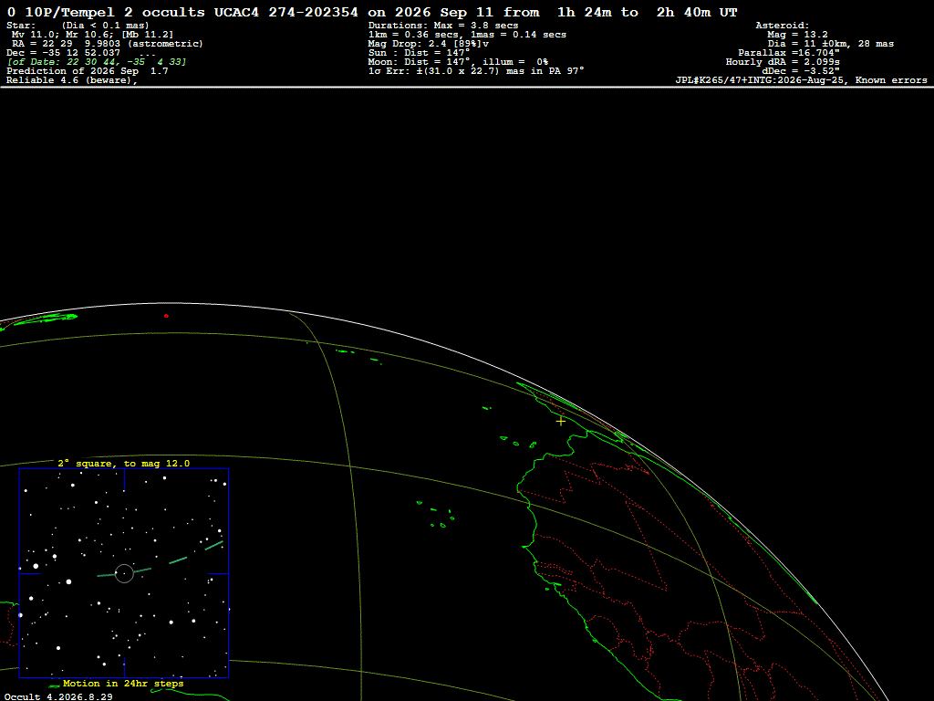Image resolution: width=934 pixels, height=701 pixels.
Task: Click the 'Parallax =16.704' value
Action: 789,52
